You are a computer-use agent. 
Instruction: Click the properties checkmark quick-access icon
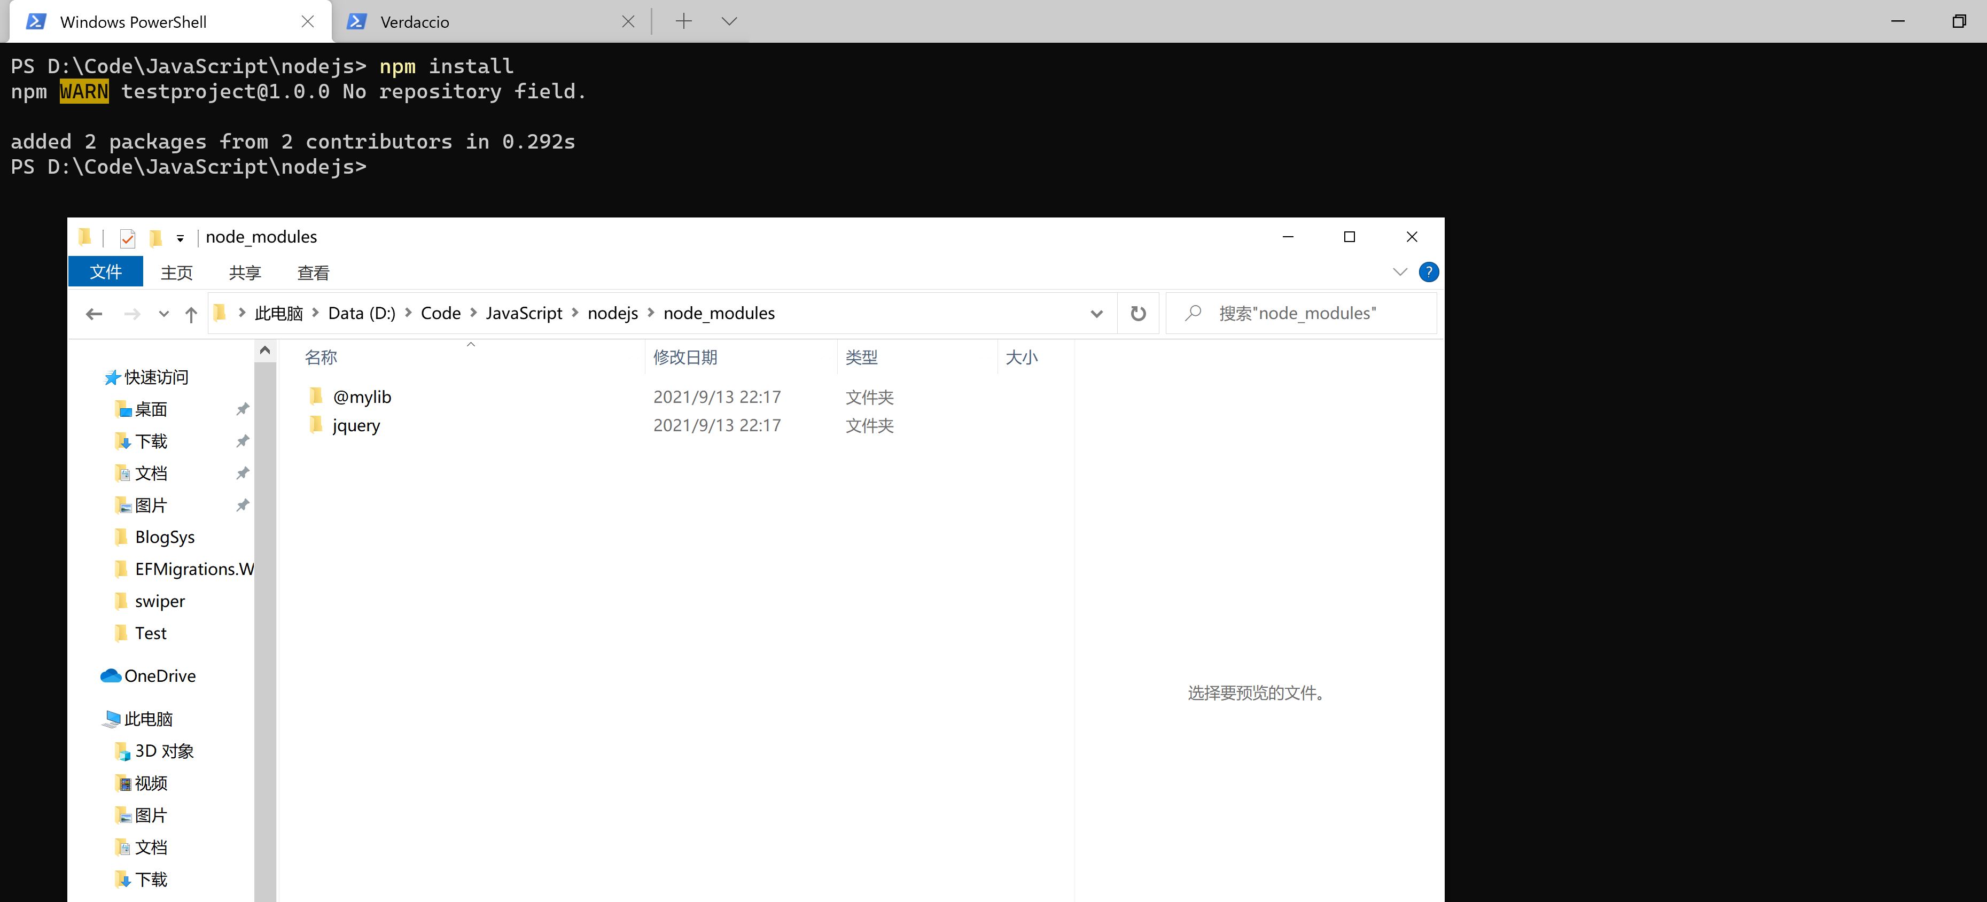pos(128,238)
